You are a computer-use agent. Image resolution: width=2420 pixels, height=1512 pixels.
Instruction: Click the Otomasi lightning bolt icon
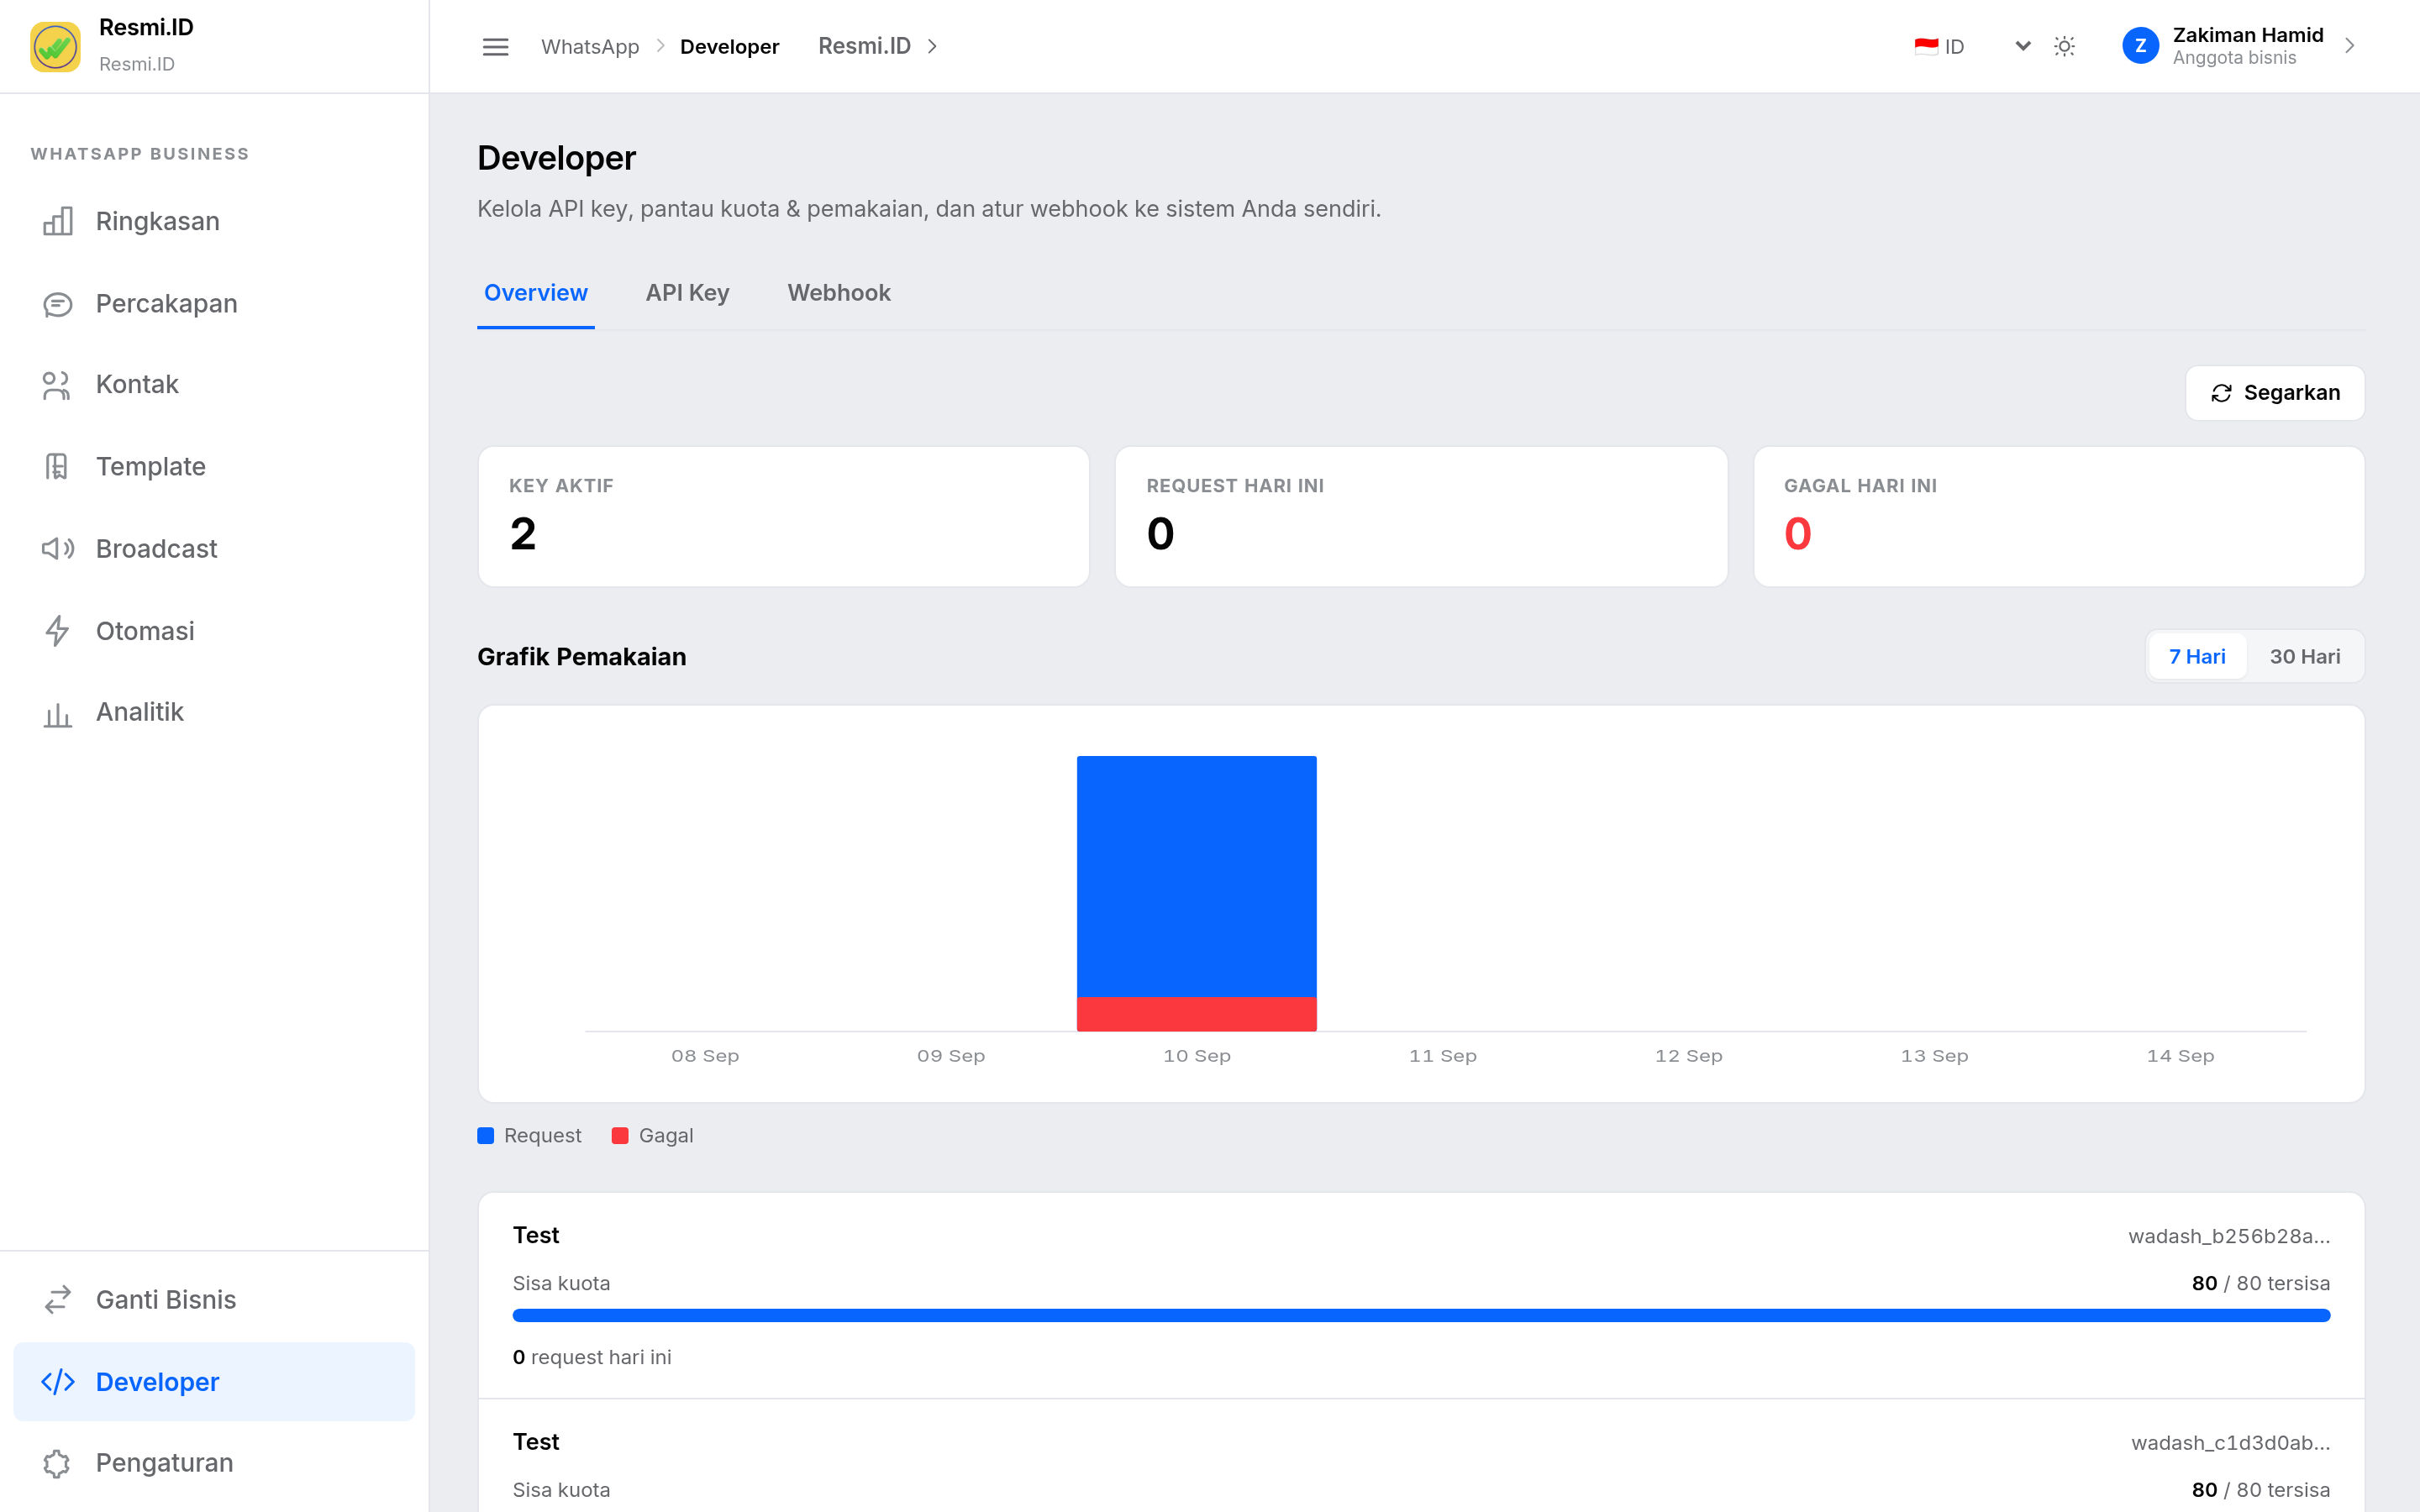point(58,631)
